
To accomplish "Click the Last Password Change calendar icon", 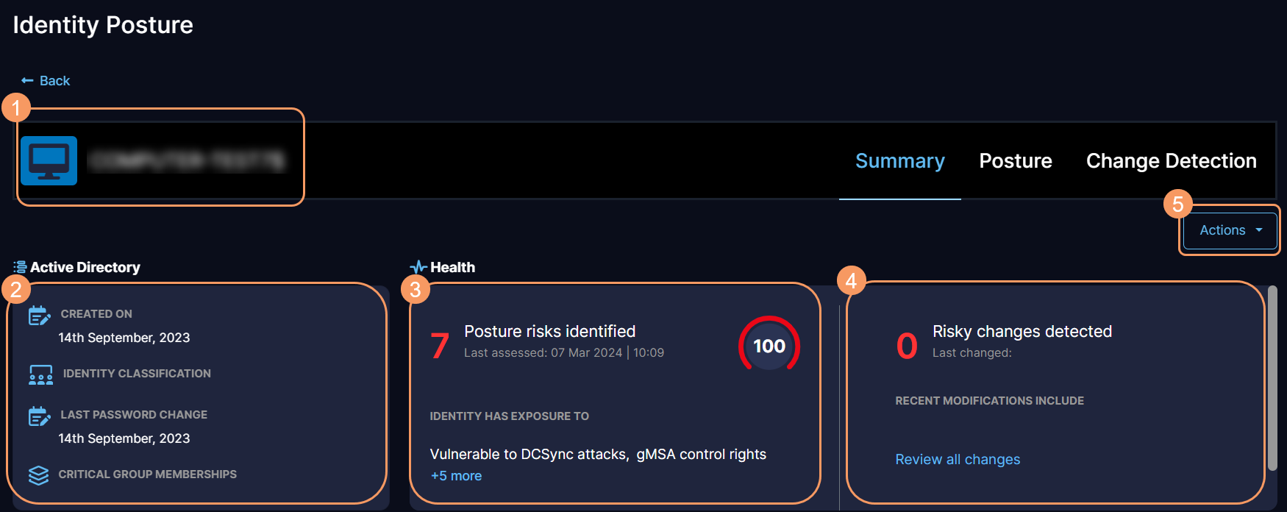I will (40, 414).
